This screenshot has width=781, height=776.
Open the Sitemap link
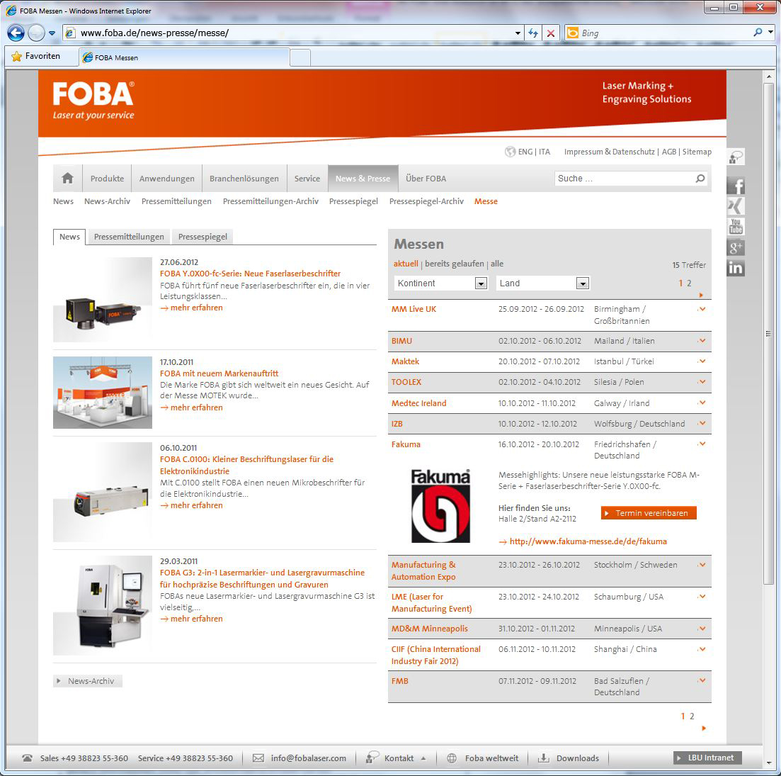click(697, 152)
